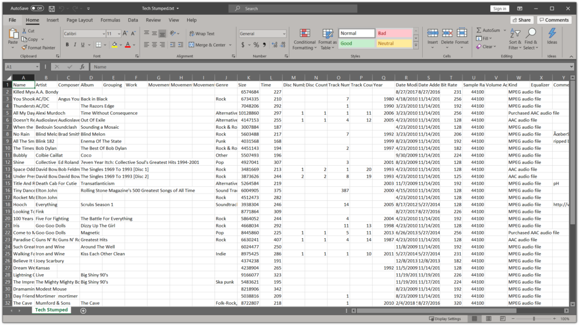581x328 pixels.
Task: Toggle the AutoSave switch
Action: click(37, 8)
